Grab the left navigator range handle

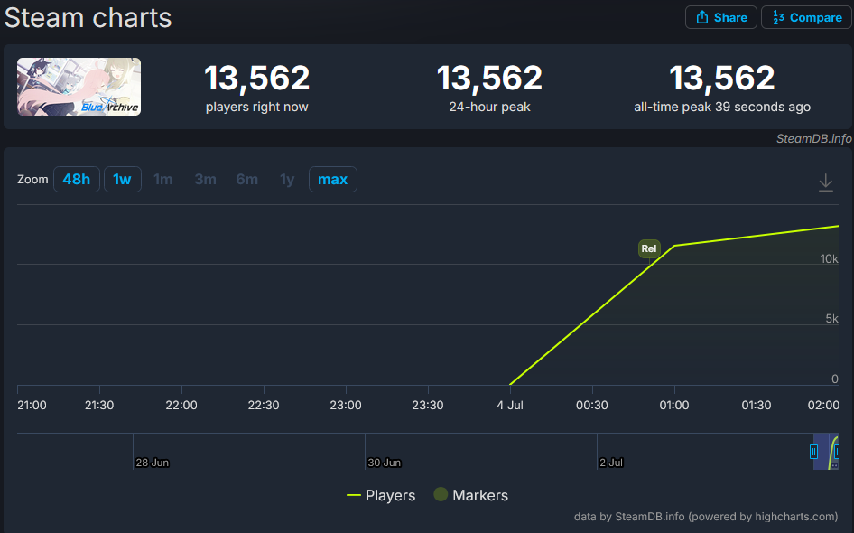[x=813, y=452]
